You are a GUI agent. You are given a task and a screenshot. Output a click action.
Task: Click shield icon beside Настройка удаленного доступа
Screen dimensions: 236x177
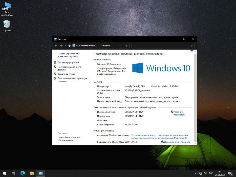click(55, 67)
